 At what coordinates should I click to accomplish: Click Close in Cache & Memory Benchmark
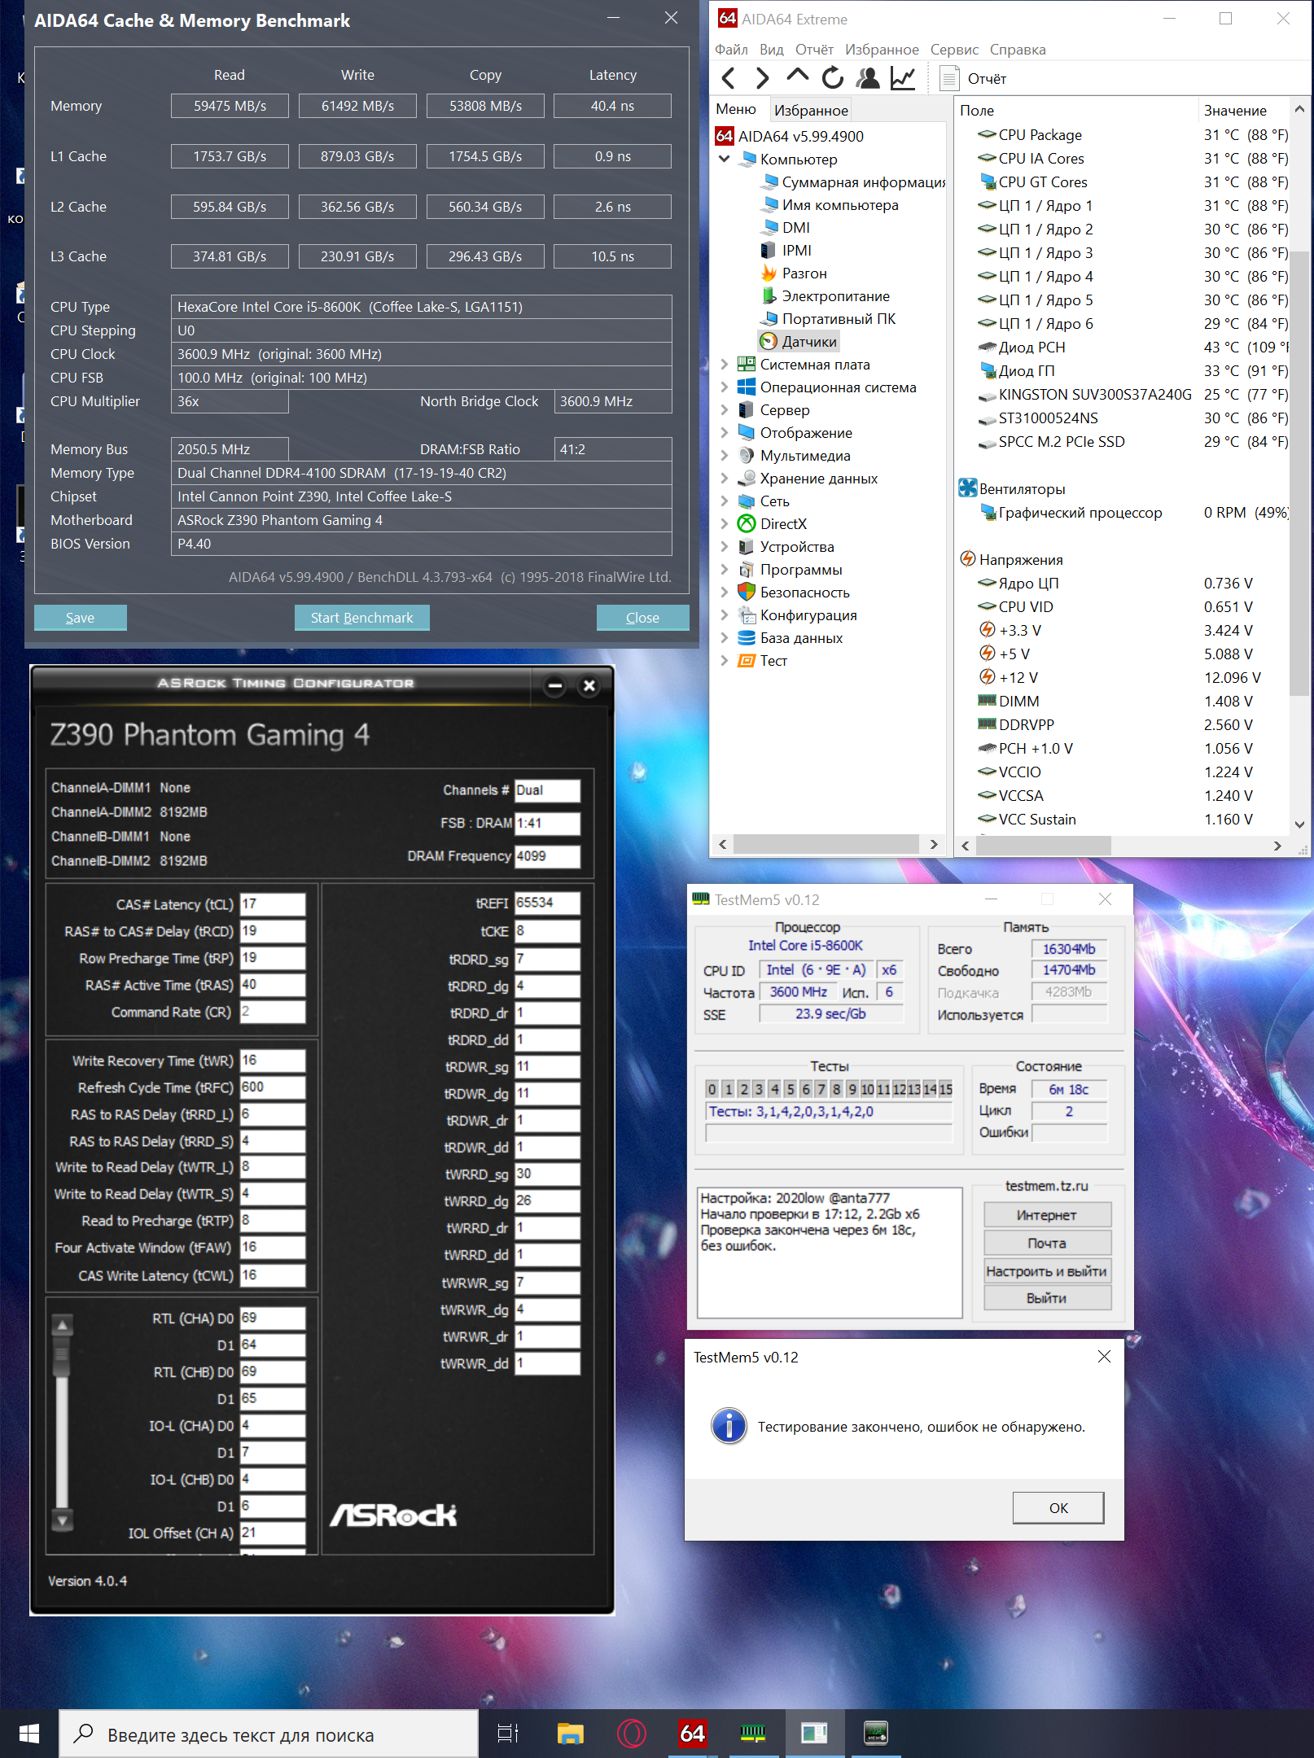(642, 618)
